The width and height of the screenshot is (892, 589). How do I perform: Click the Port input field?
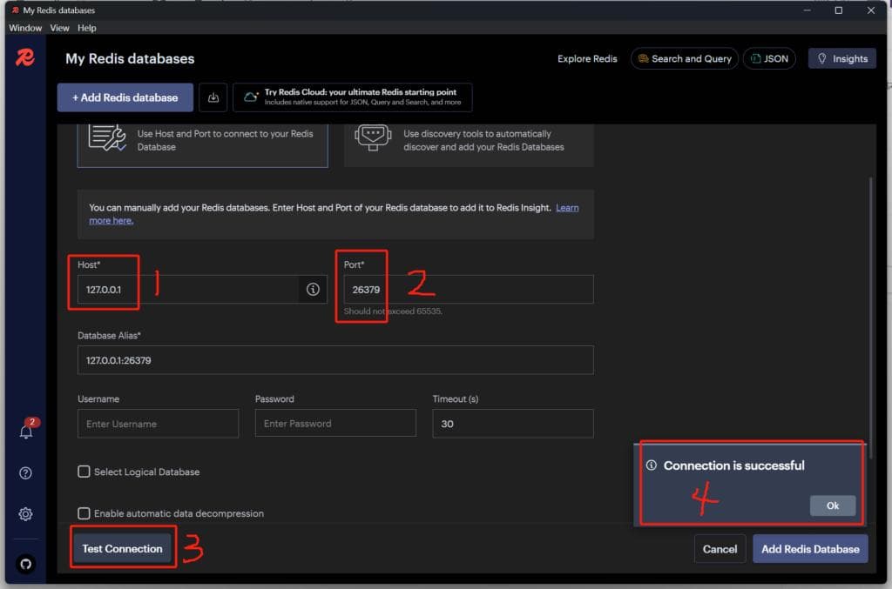[468, 289]
